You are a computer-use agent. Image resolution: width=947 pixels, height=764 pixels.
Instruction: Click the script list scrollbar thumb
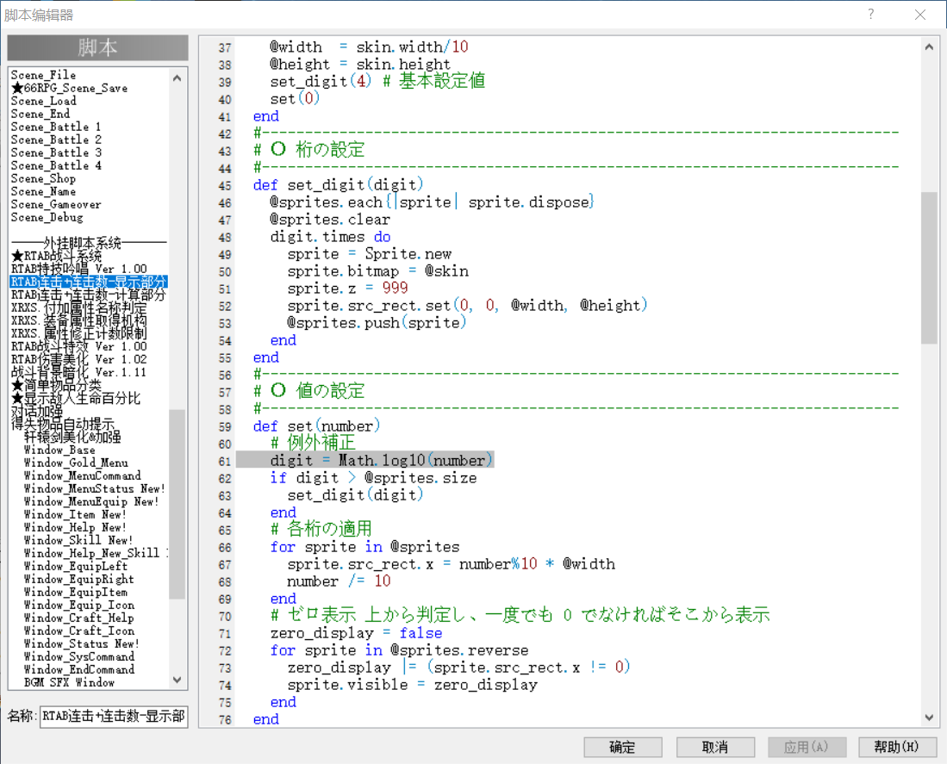coord(177,504)
